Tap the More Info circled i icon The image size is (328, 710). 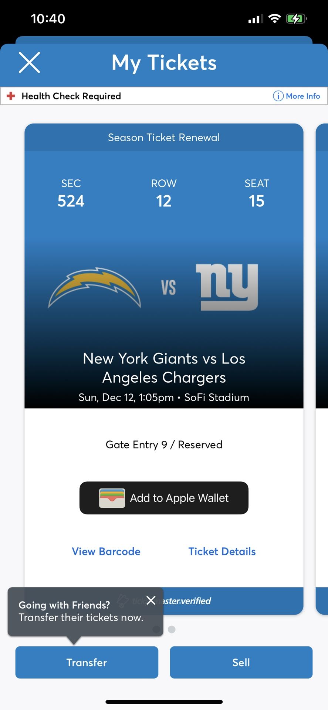tap(278, 96)
